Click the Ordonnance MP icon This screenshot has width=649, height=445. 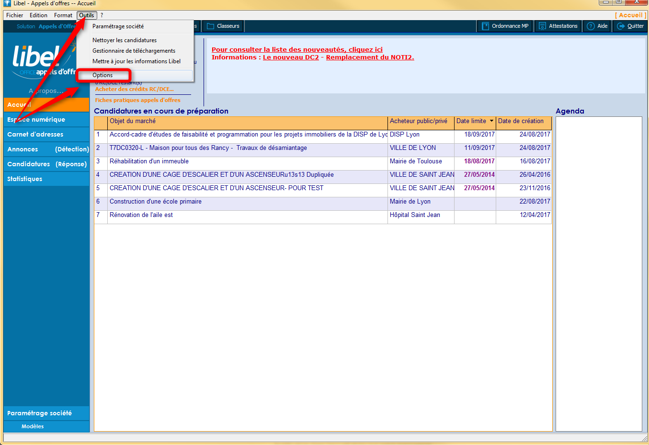coord(485,26)
